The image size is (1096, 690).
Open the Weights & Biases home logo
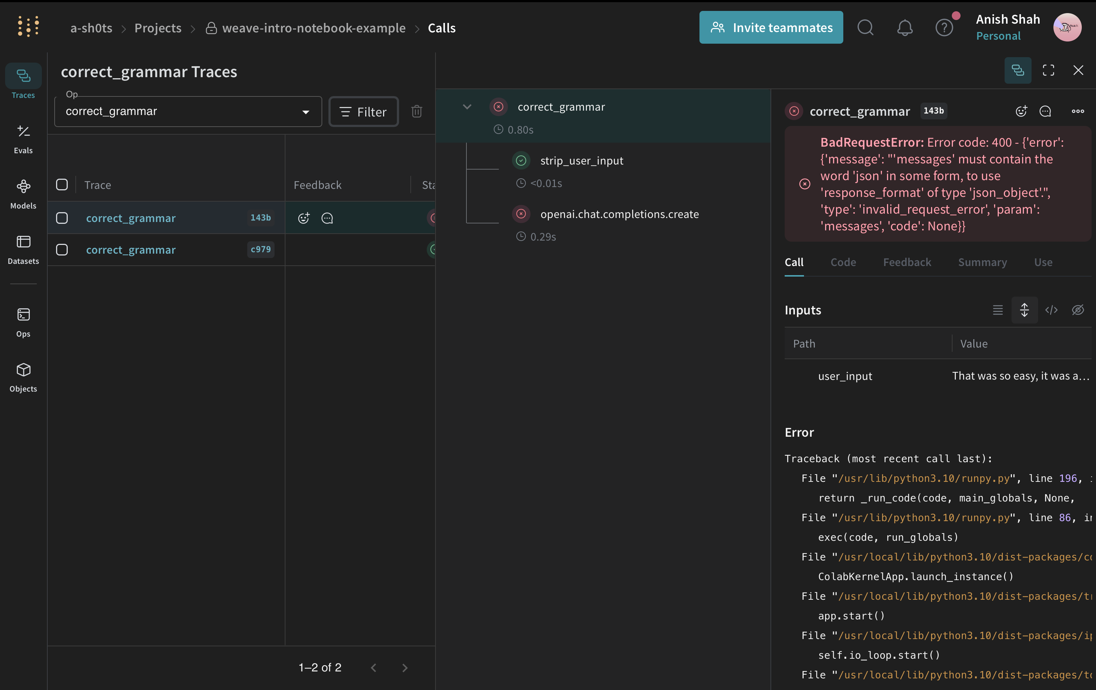tap(28, 26)
